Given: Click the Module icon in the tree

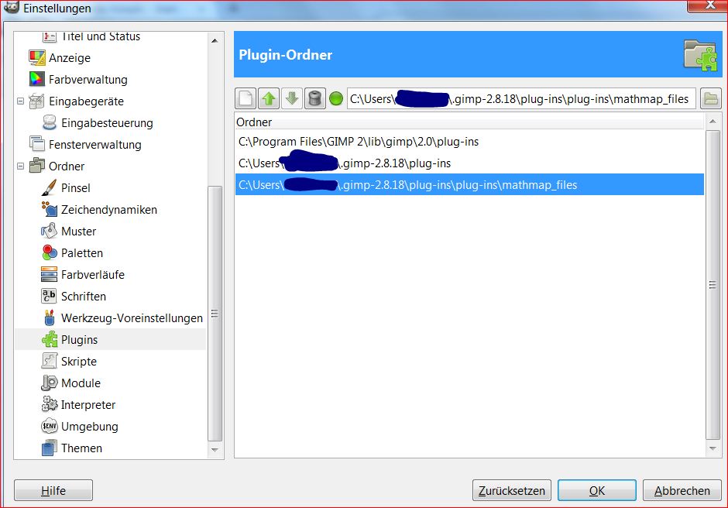Looking at the screenshot, I should 50,383.
